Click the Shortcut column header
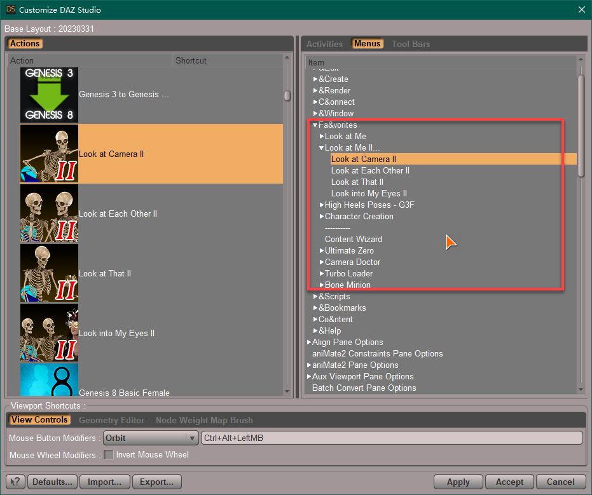This screenshot has height=495, width=592. 228,60
